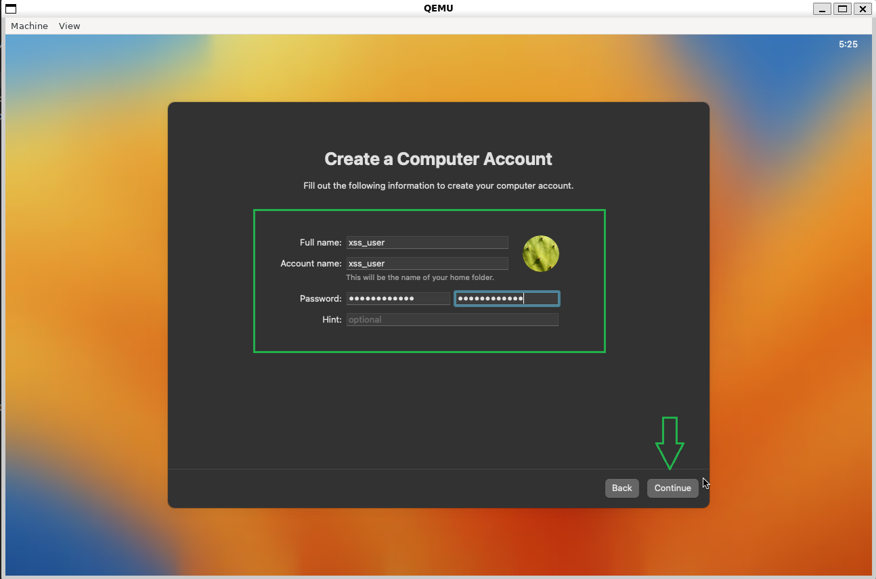Screen dimensions: 876x579
Task: Minimize the QEMU window
Action: pyautogui.click(x=823, y=9)
